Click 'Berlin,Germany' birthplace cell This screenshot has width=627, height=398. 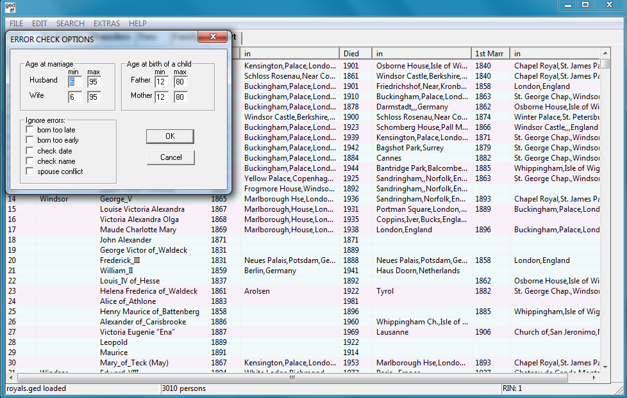[x=271, y=271]
